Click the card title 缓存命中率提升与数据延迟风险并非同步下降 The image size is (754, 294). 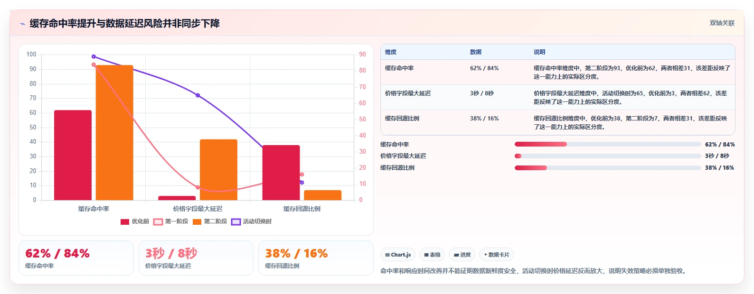click(124, 23)
